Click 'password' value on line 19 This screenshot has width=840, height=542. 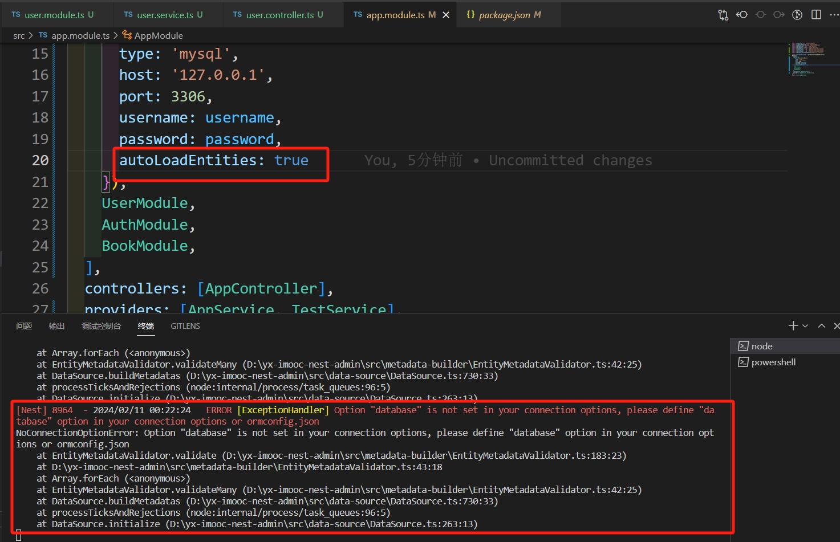(x=240, y=139)
